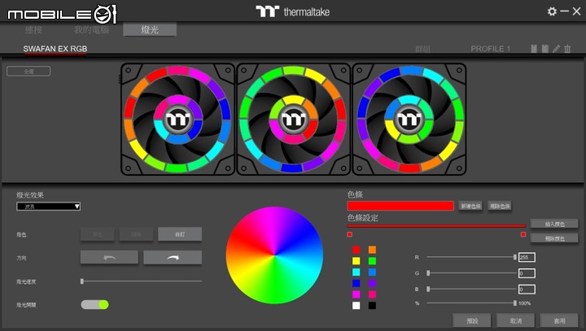Switch to the 我的電腦 tab

[x=91, y=29]
